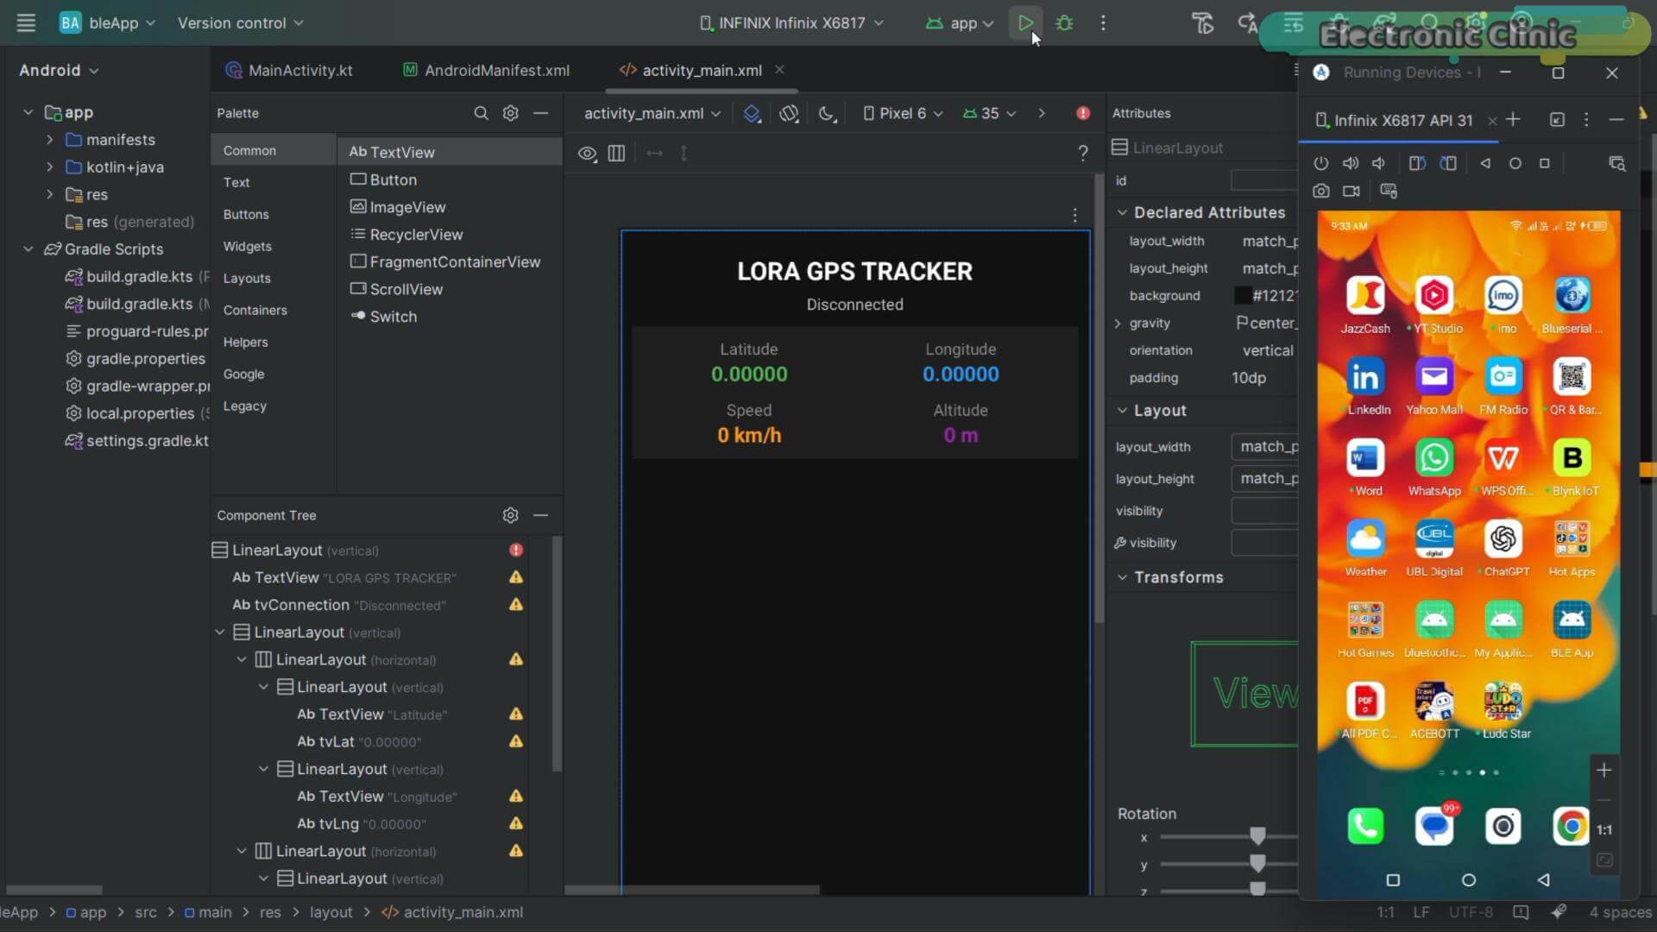
Task: Click phone Home navigation button
Action: pos(1468,880)
